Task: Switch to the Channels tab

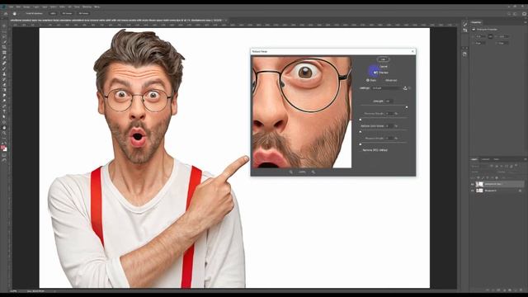Action: click(x=485, y=159)
